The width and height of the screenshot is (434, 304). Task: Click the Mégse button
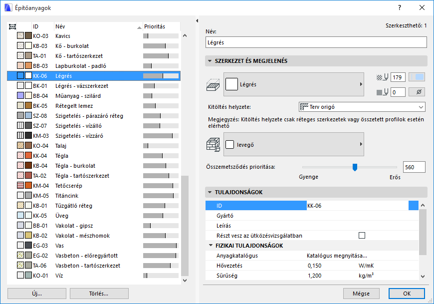pos(361,294)
